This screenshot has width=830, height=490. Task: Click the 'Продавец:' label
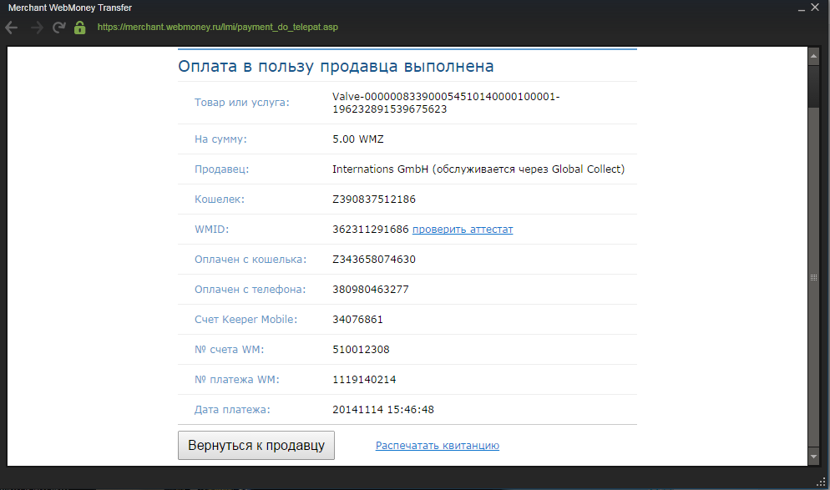(222, 169)
